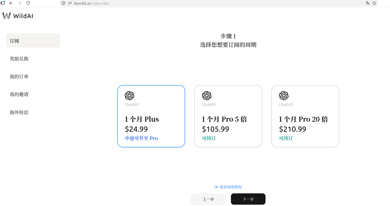
Task: Click the $105.99 price
Action: (216, 129)
